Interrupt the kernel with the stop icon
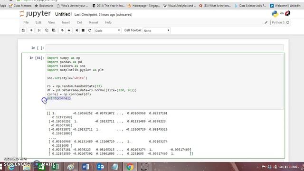The height and width of the screenshot is (171, 304). (x=83, y=30)
